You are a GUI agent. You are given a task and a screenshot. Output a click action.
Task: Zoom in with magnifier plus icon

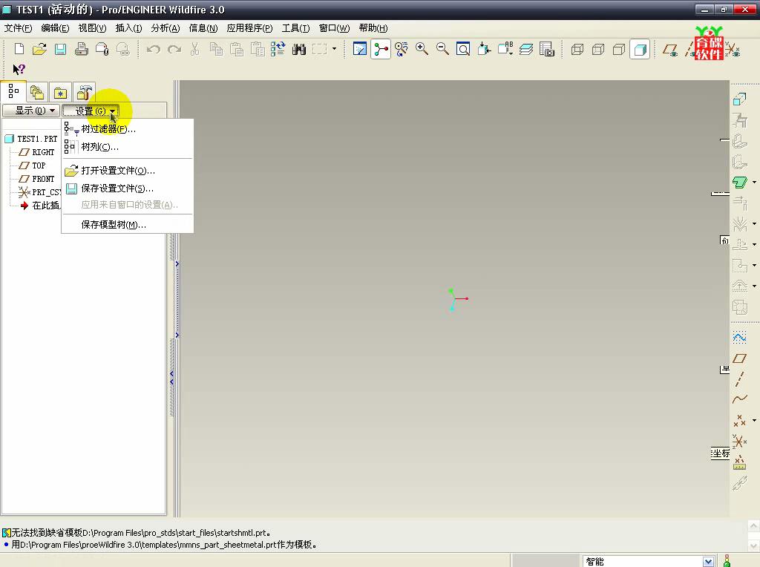click(x=422, y=49)
